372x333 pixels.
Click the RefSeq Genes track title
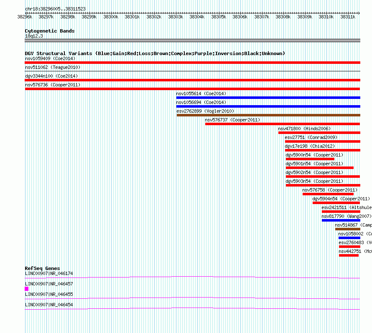coord(43,268)
